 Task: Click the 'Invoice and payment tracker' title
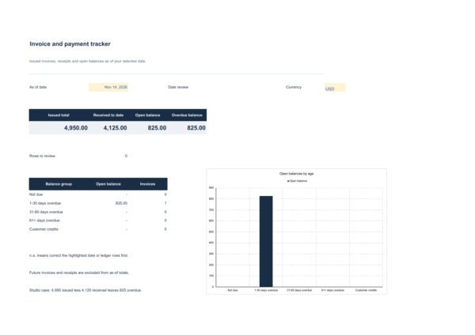(x=70, y=43)
